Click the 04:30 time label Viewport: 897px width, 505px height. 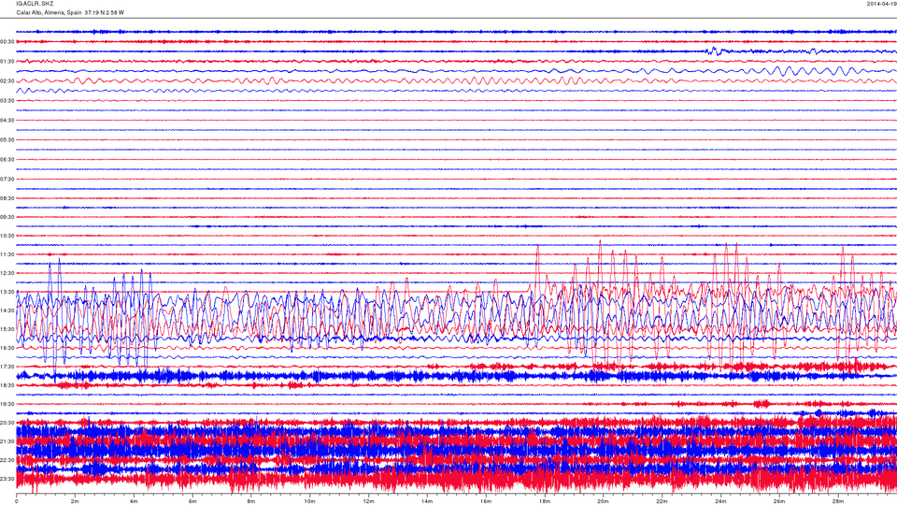coord(7,121)
